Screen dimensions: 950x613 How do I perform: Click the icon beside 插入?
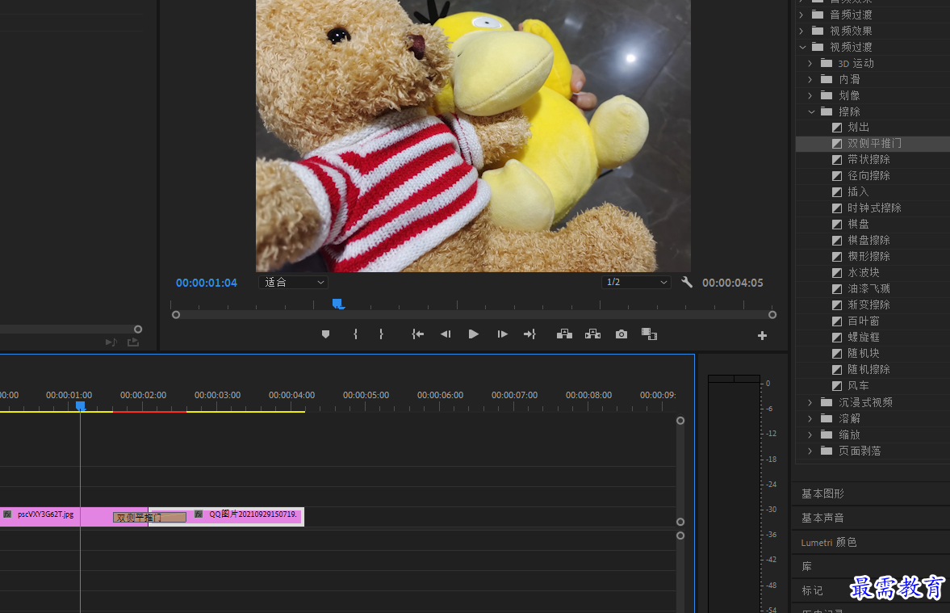[837, 192]
